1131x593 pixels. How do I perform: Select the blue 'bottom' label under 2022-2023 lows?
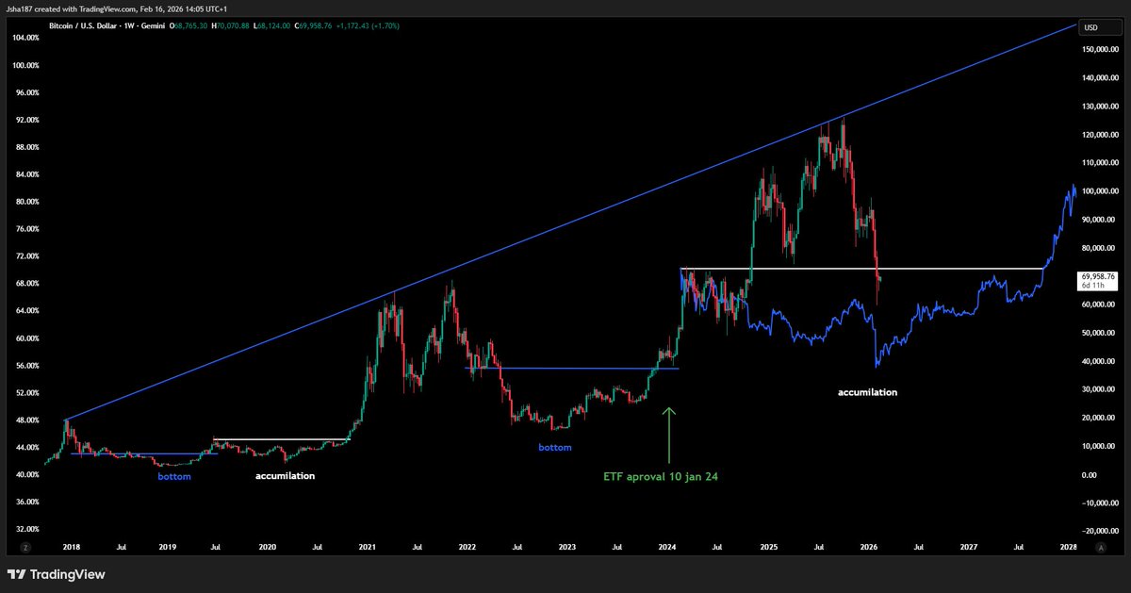coord(555,448)
